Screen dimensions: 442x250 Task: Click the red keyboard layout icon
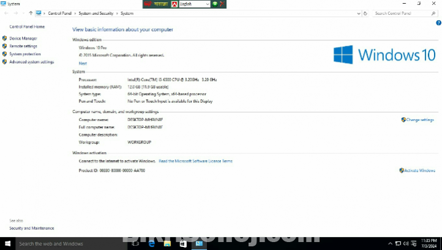pos(174,4)
